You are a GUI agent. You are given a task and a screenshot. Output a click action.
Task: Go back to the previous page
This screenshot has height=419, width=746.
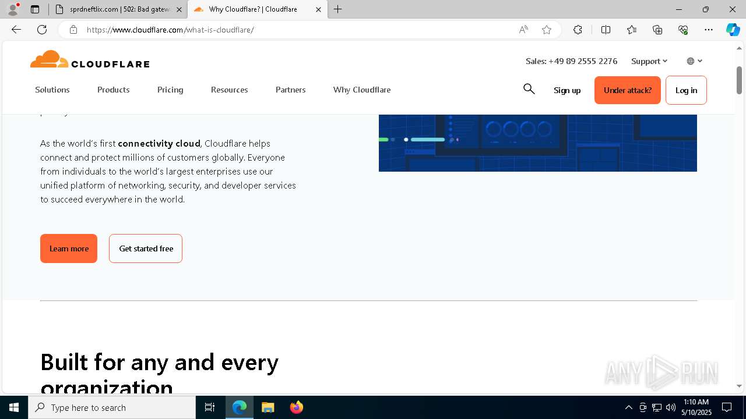coord(16,30)
